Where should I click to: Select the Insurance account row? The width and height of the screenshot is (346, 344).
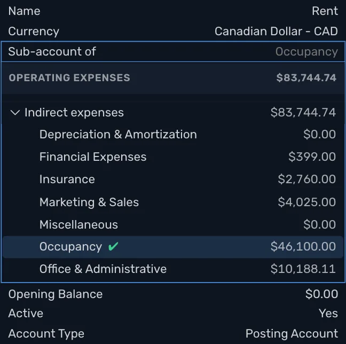coord(173,179)
